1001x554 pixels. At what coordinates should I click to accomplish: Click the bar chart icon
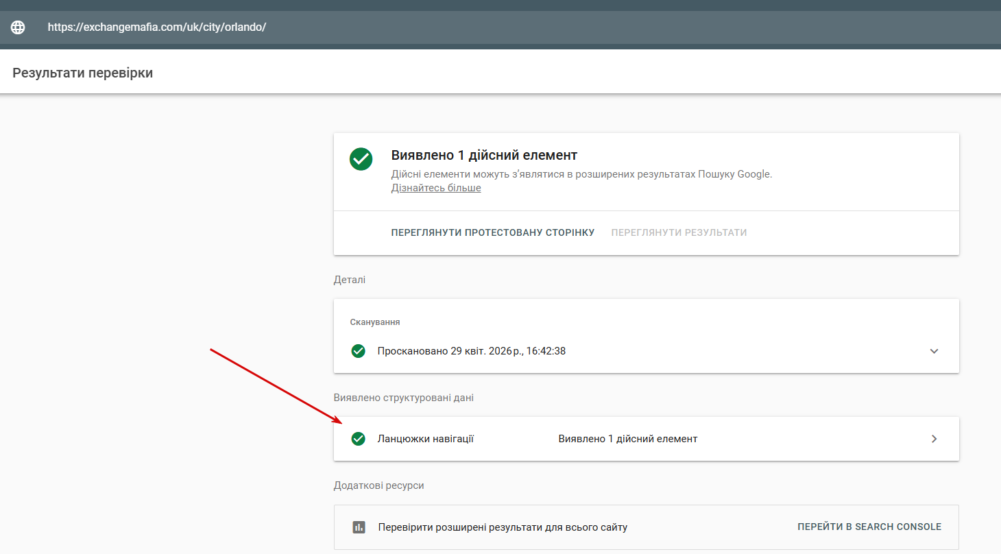(x=359, y=527)
